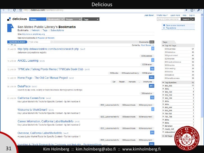Click the browser address bar
Screen dimensions: 204x153
(103, 10)
